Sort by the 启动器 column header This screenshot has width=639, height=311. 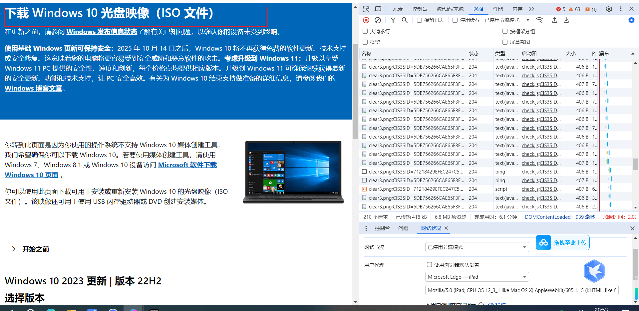coord(541,54)
